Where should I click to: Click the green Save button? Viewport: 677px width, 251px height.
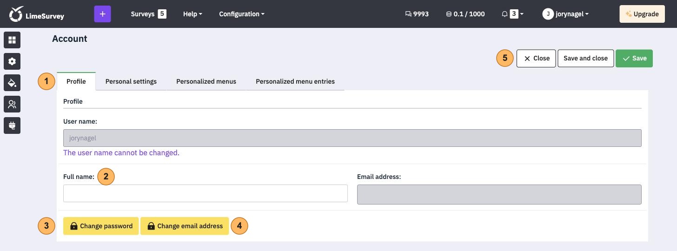click(x=634, y=58)
